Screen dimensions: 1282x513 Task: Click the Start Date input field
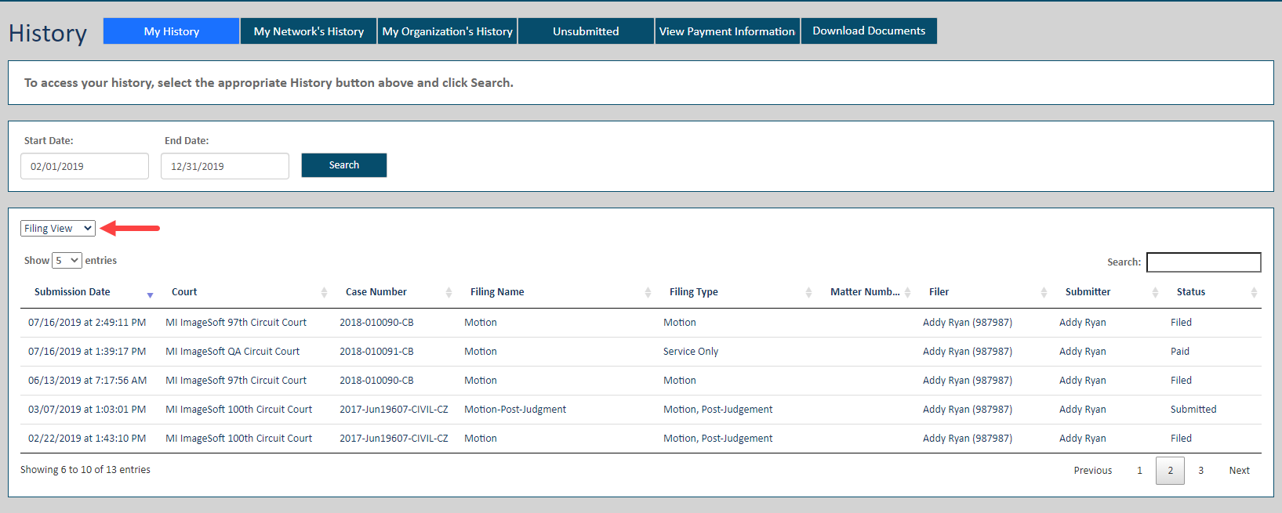85,166
